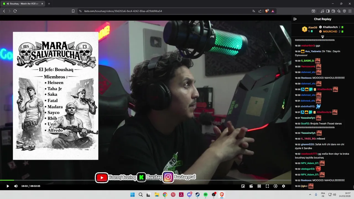This screenshot has width=354, height=199.
Task: Click username Hamzacon in chat
Action: coord(308,66)
